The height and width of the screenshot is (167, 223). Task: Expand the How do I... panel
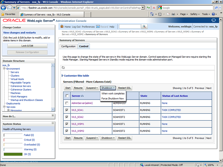[53, 116]
